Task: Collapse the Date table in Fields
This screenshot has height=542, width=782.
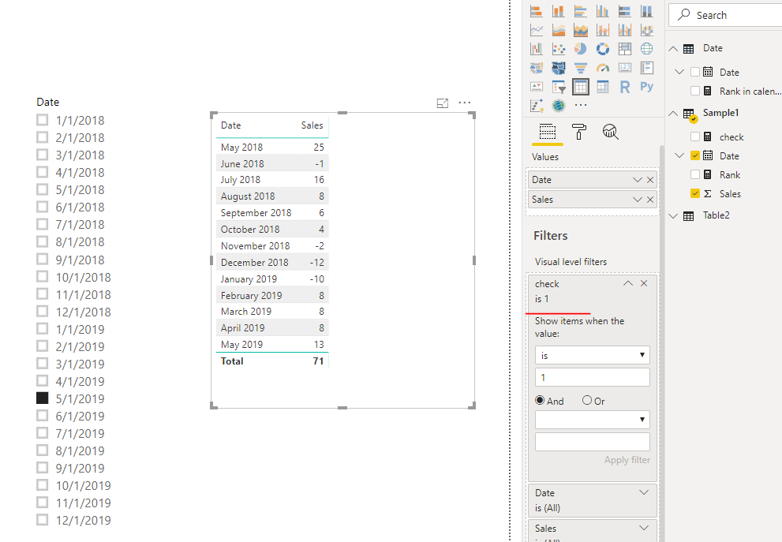Action: 673,48
